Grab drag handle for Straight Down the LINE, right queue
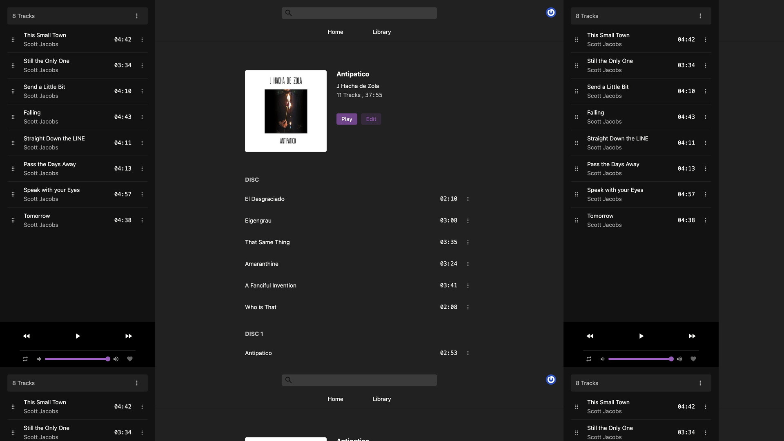Screen dimensions: 784x441 coord(577,143)
